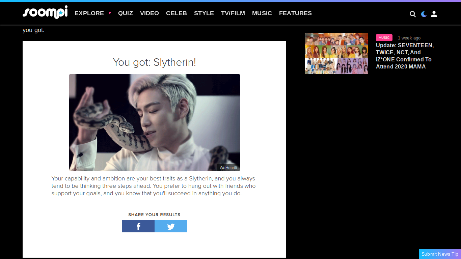Image resolution: width=461 pixels, height=259 pixels.
Task: Open the user account icon
Action: 434,14
